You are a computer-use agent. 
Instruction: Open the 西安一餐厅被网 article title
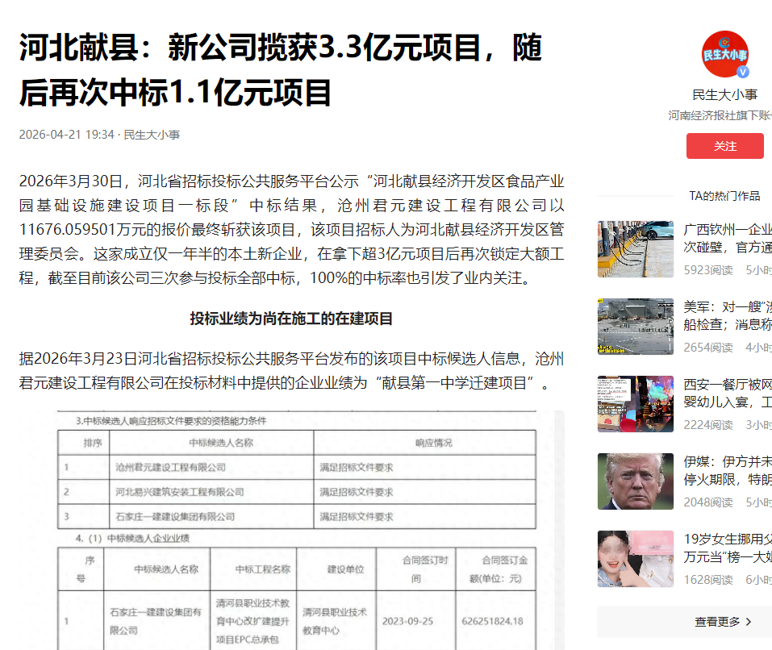pos(728,394)
